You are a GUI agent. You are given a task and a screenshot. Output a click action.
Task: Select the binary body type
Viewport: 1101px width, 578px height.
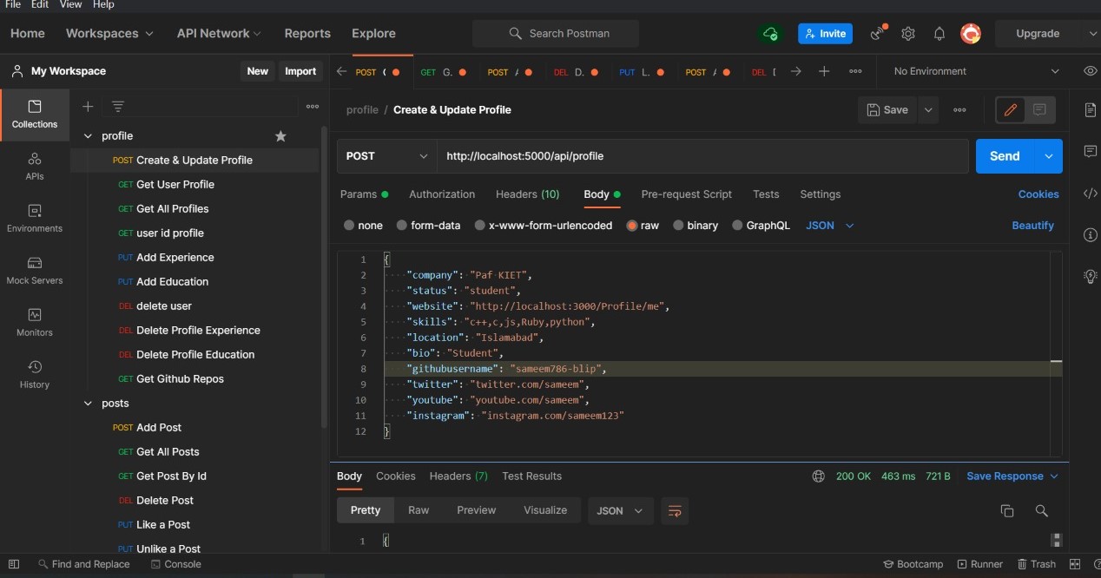696,226
